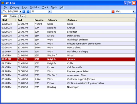Select the Coffe log entry
The image size is (137, 104).
[68, 63]
